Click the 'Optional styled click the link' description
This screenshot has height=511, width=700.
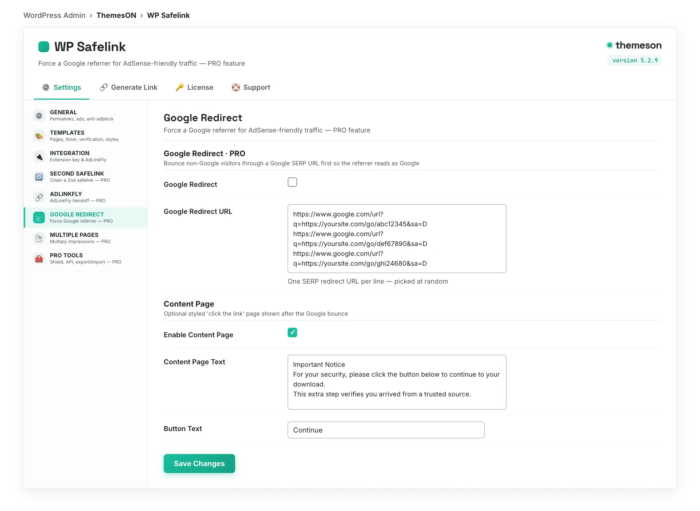(x=256, y=314)
